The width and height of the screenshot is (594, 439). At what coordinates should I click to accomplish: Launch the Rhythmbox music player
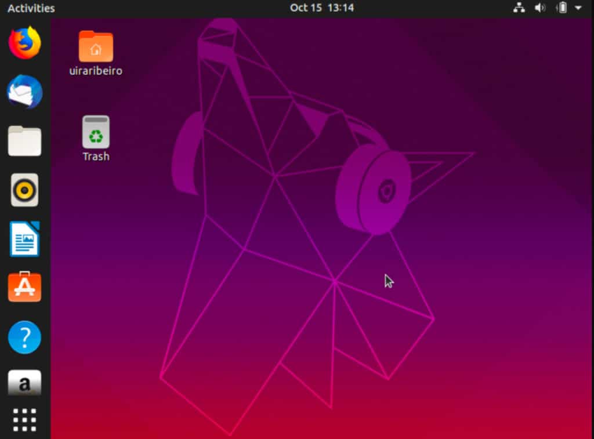24,190
